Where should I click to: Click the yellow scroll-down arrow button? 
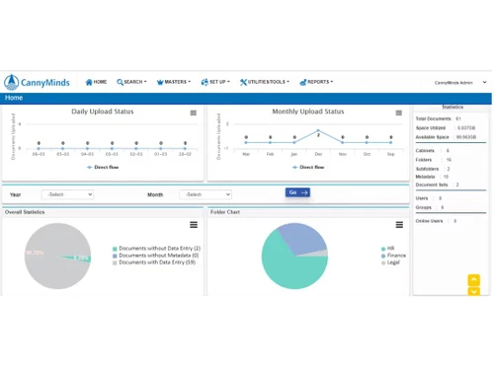pyautogui.click(x=474, y=291)
